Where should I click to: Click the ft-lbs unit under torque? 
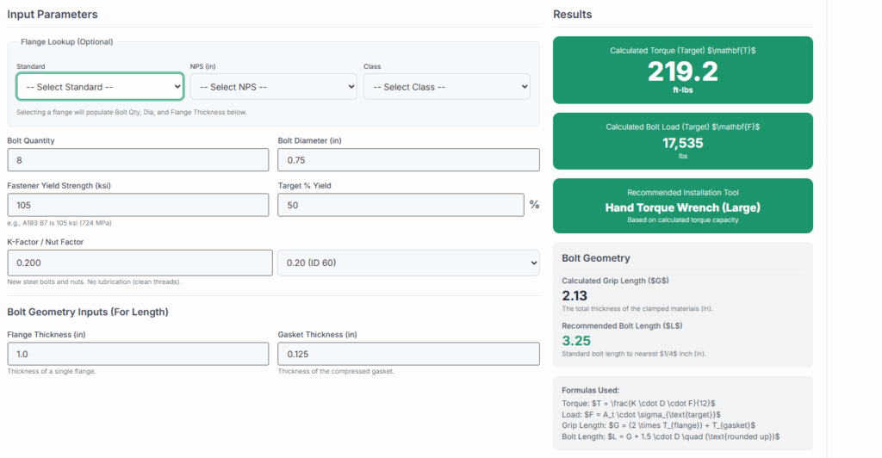click(682, 90)
